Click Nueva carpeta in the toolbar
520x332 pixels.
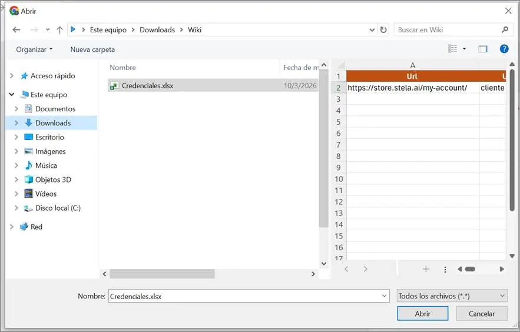point(92,49)
